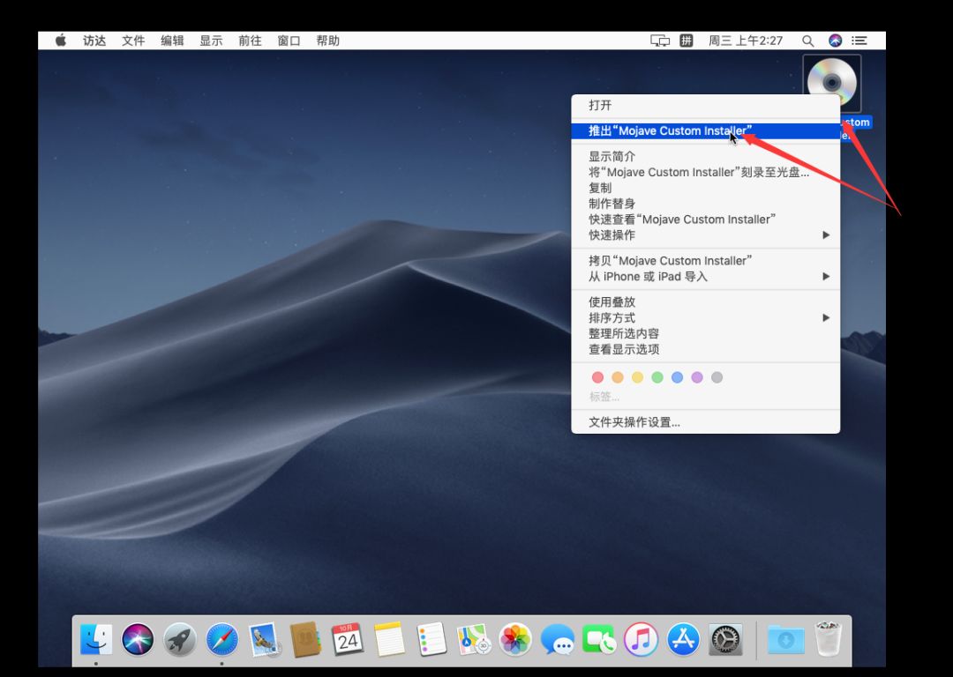Open the 窗口 menu

(x=289, y=41)
